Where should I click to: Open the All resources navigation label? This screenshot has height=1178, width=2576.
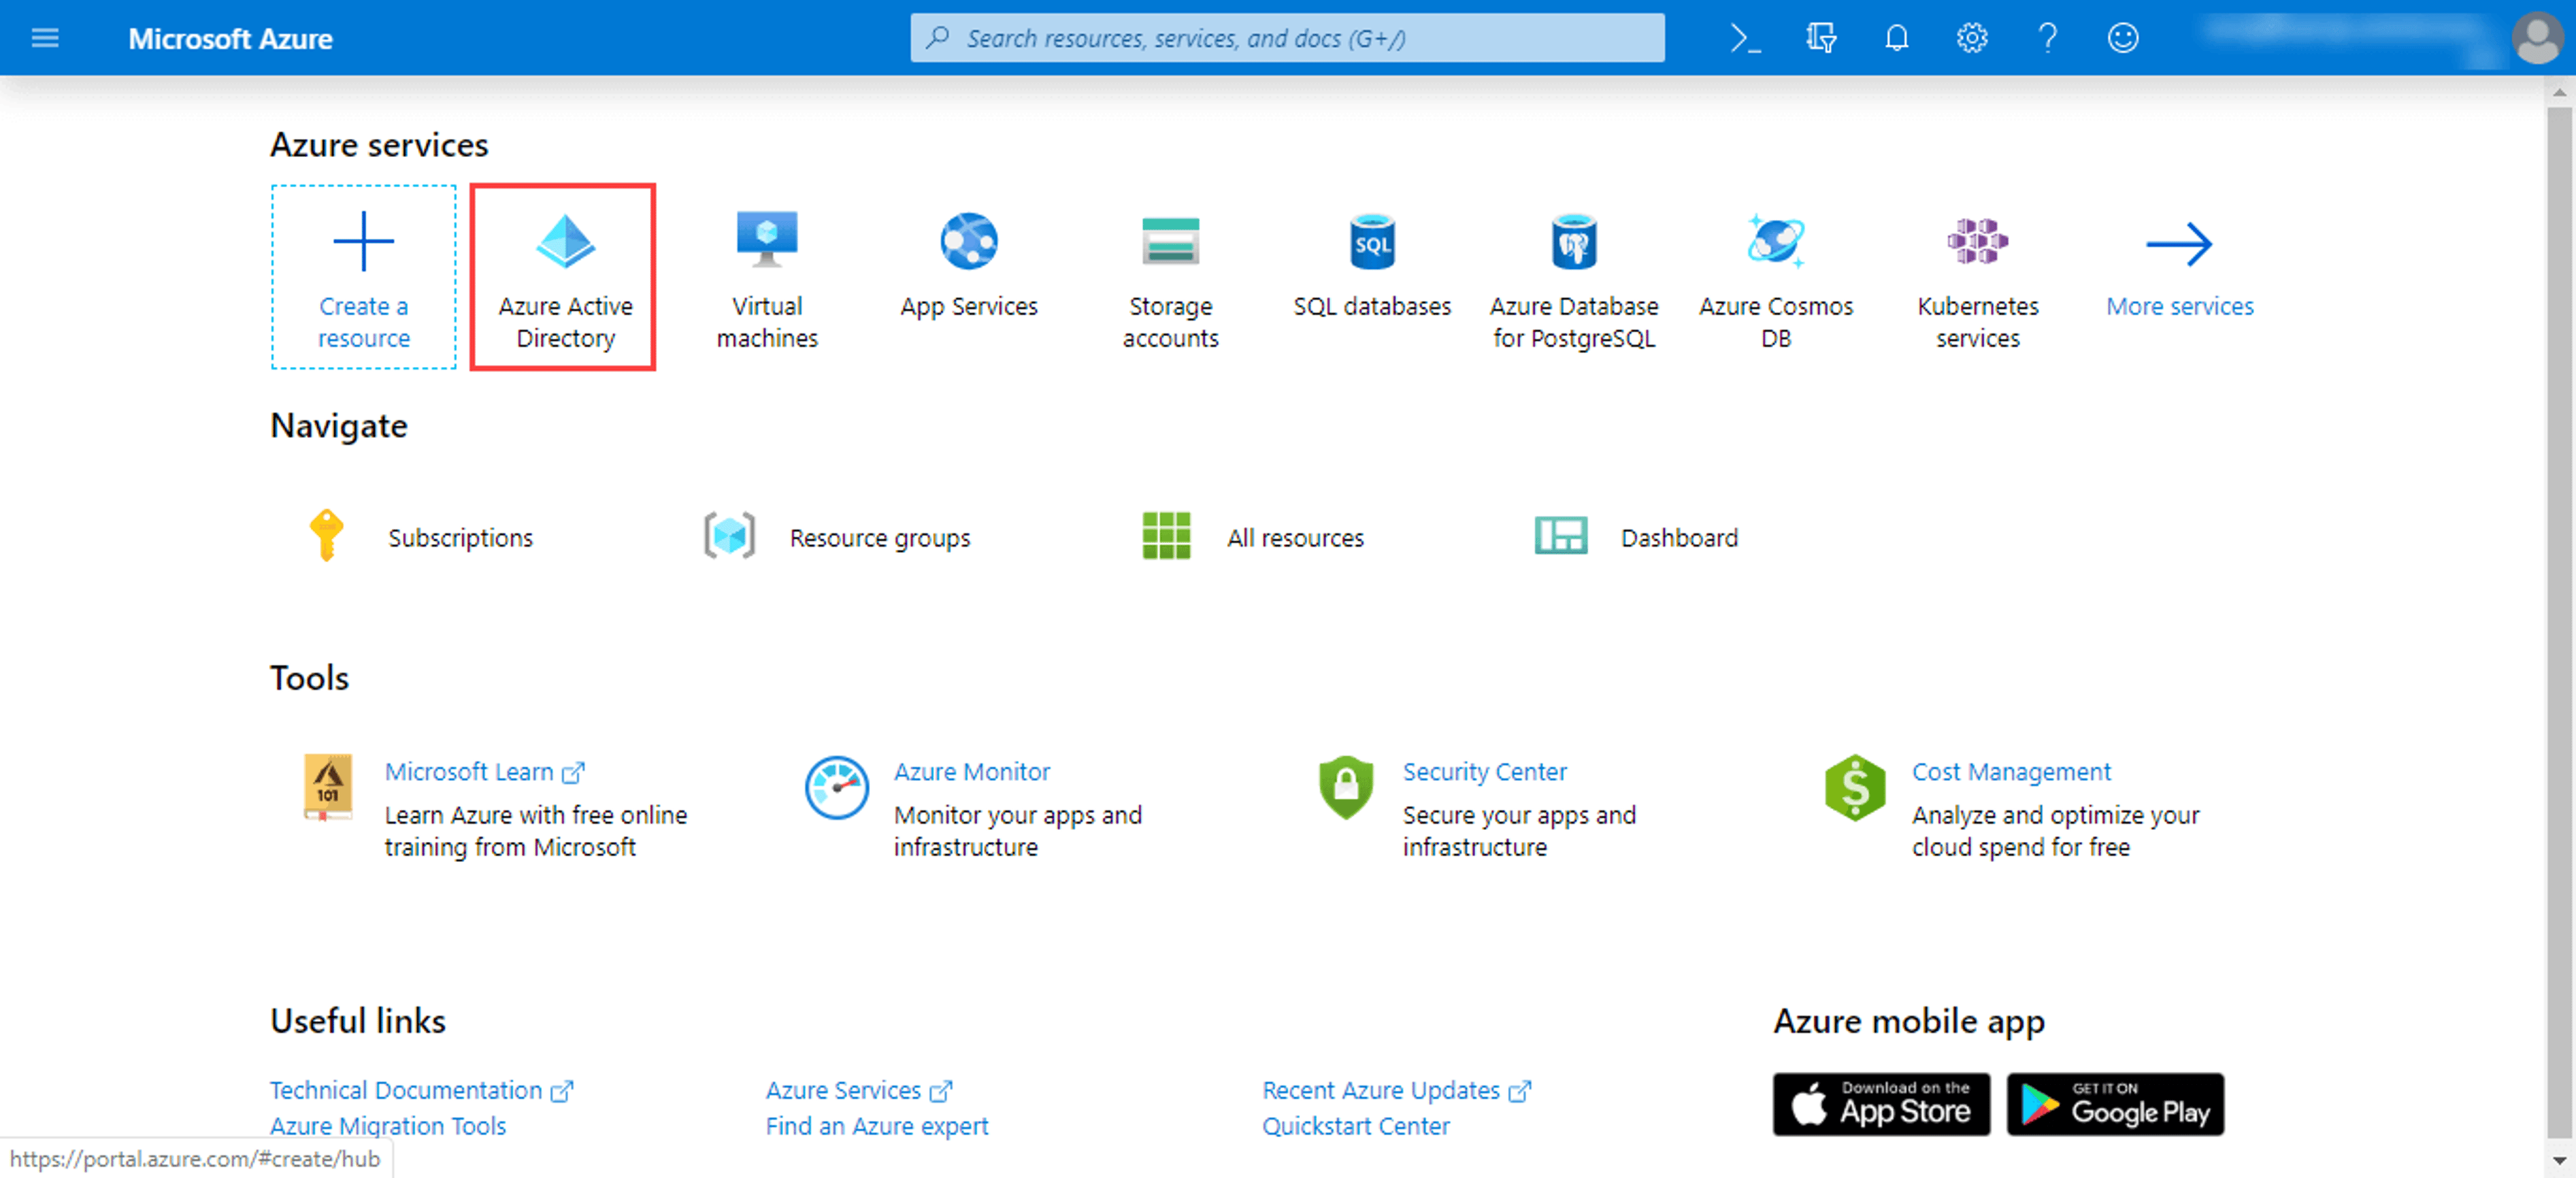[1295, 538]
